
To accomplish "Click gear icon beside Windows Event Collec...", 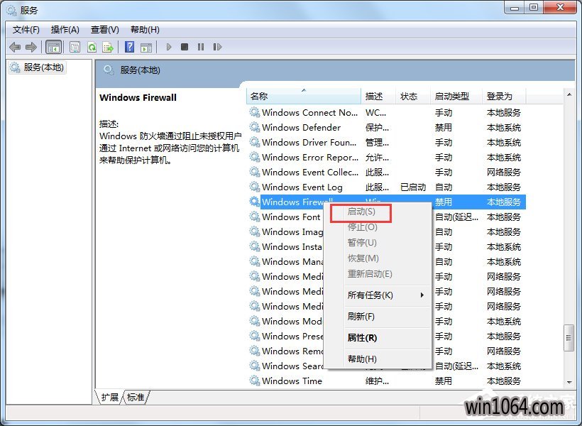I will coord(255,172).
